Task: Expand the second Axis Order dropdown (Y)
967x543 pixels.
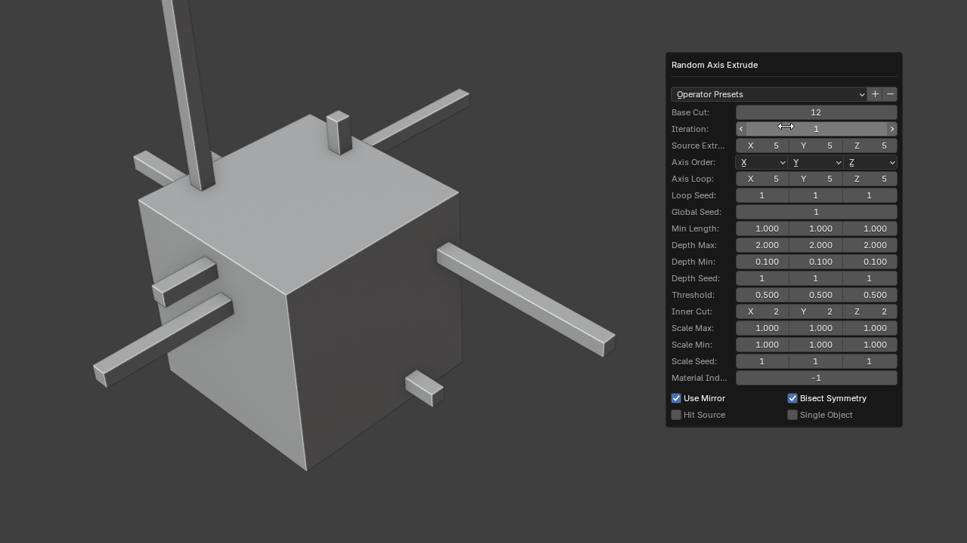Action: [816, 162]
